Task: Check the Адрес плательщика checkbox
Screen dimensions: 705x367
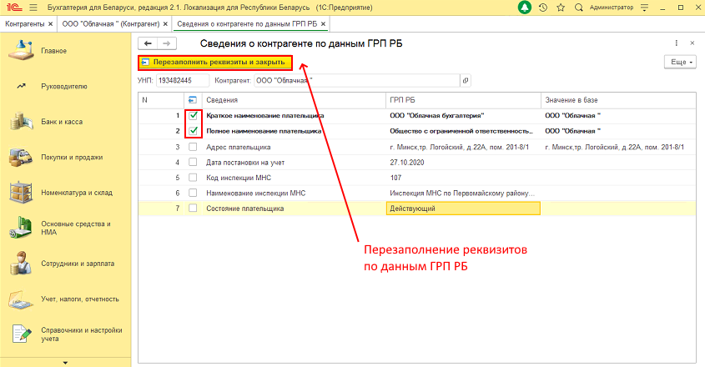Action: tap(193, 147)
